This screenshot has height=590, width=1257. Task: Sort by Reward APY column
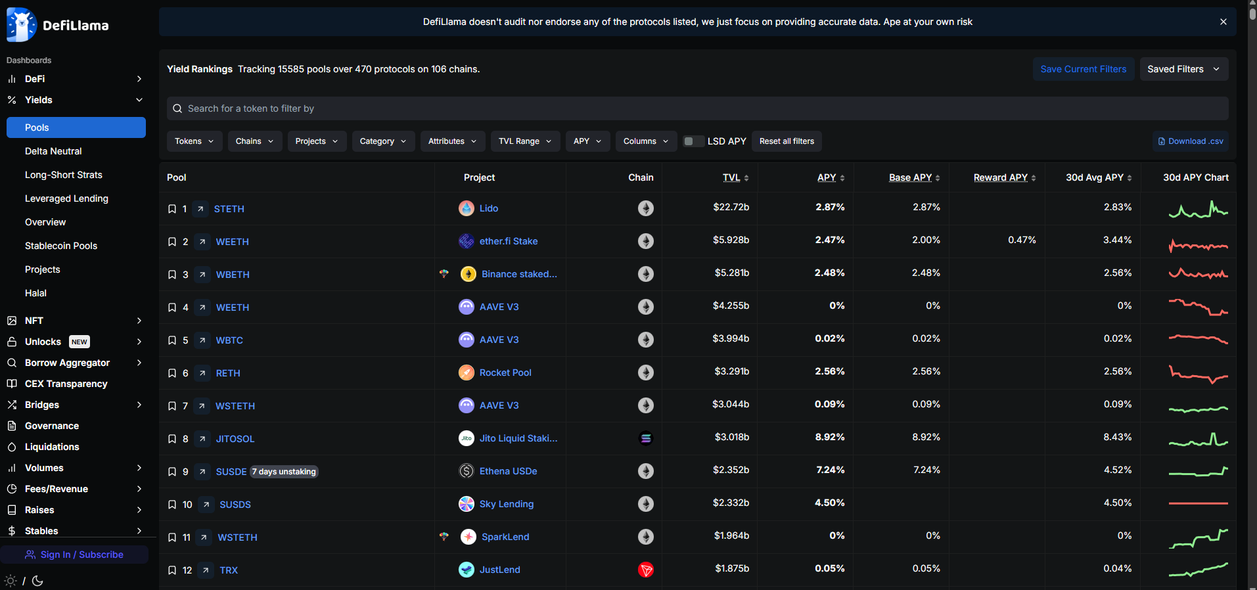coord(1005,177)
